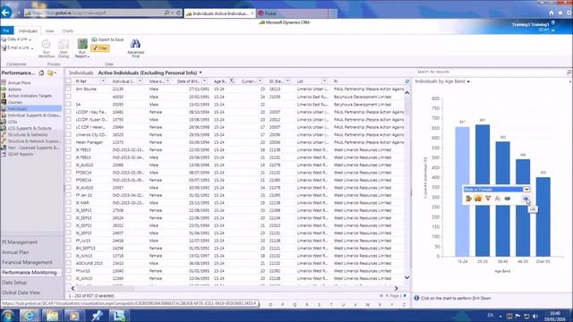The image size is (573, 322).
Task: Toggle the select-all checkbox in grid header
Action: click(x=69, y=81)
